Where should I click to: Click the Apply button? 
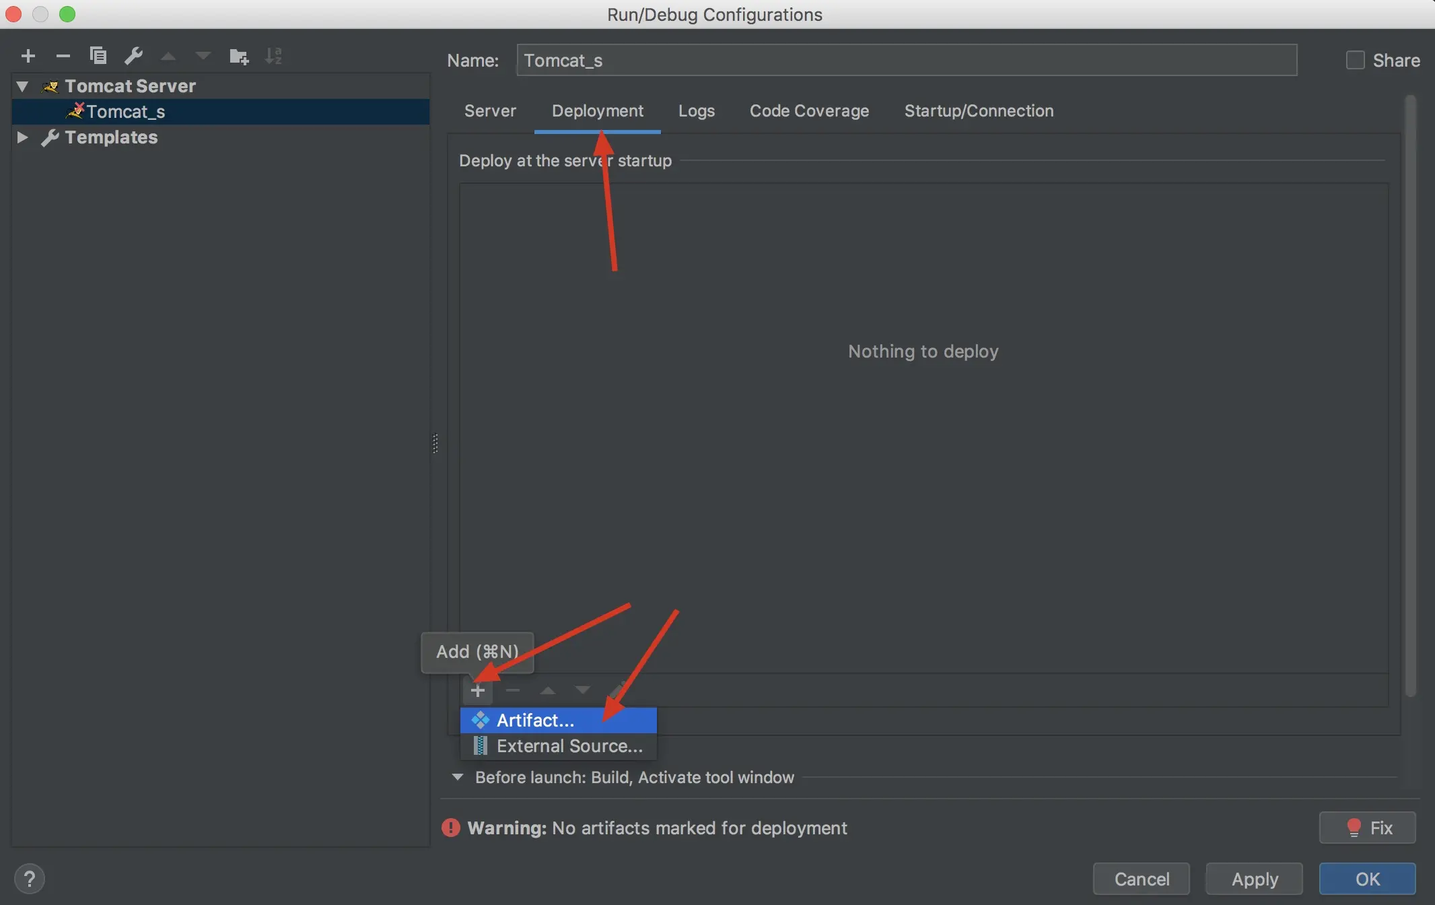tap(1254, 879)
